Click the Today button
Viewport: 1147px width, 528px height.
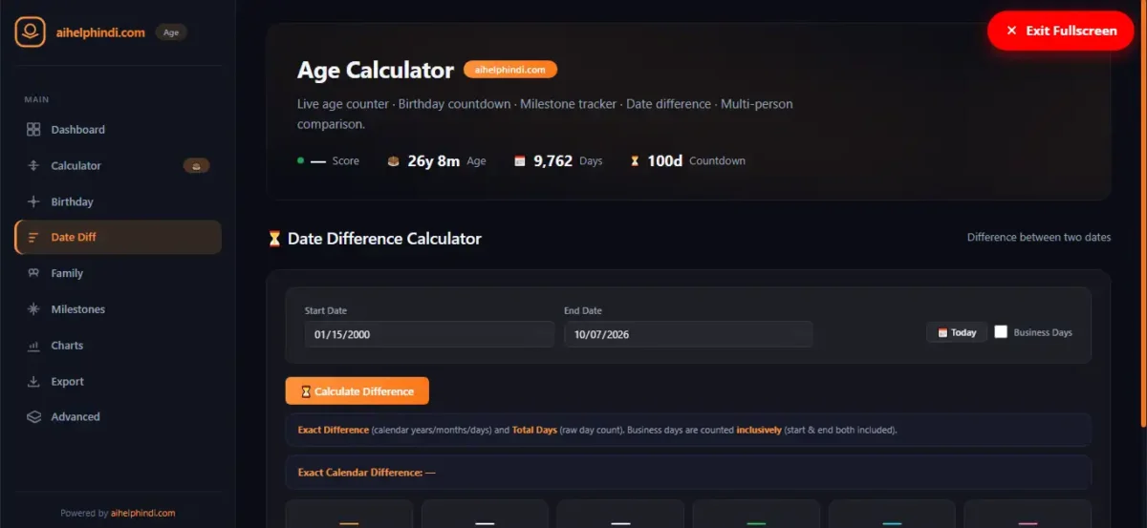point(957,332)
